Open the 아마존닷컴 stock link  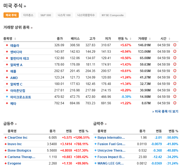(x=18, y=91)
